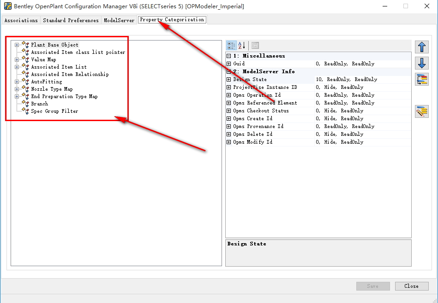
Task: Select the Opms Provenance Id property name
Action: pyautogui.click(x=258, y=126)
